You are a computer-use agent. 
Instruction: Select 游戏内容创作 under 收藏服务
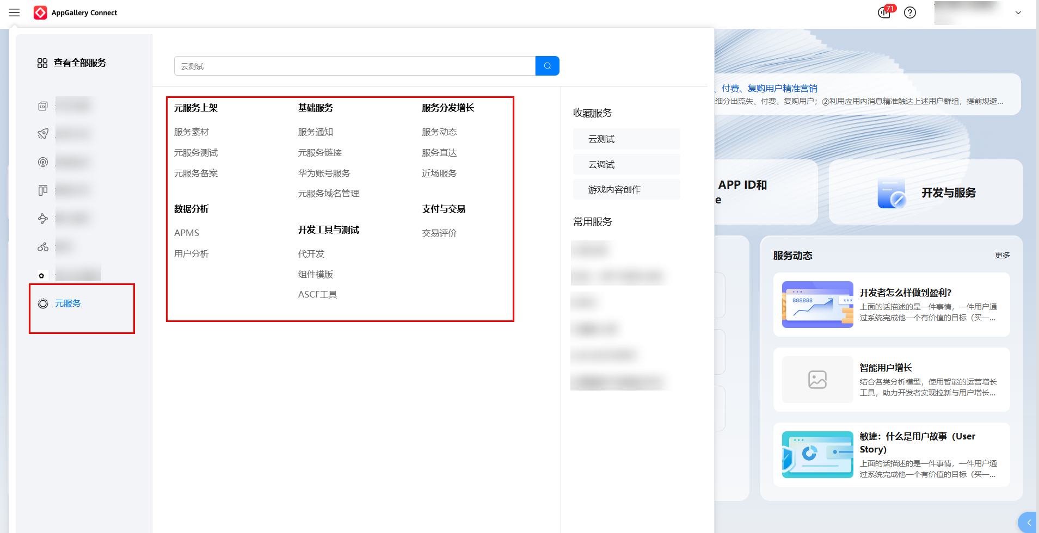click(x=614, y=189)
